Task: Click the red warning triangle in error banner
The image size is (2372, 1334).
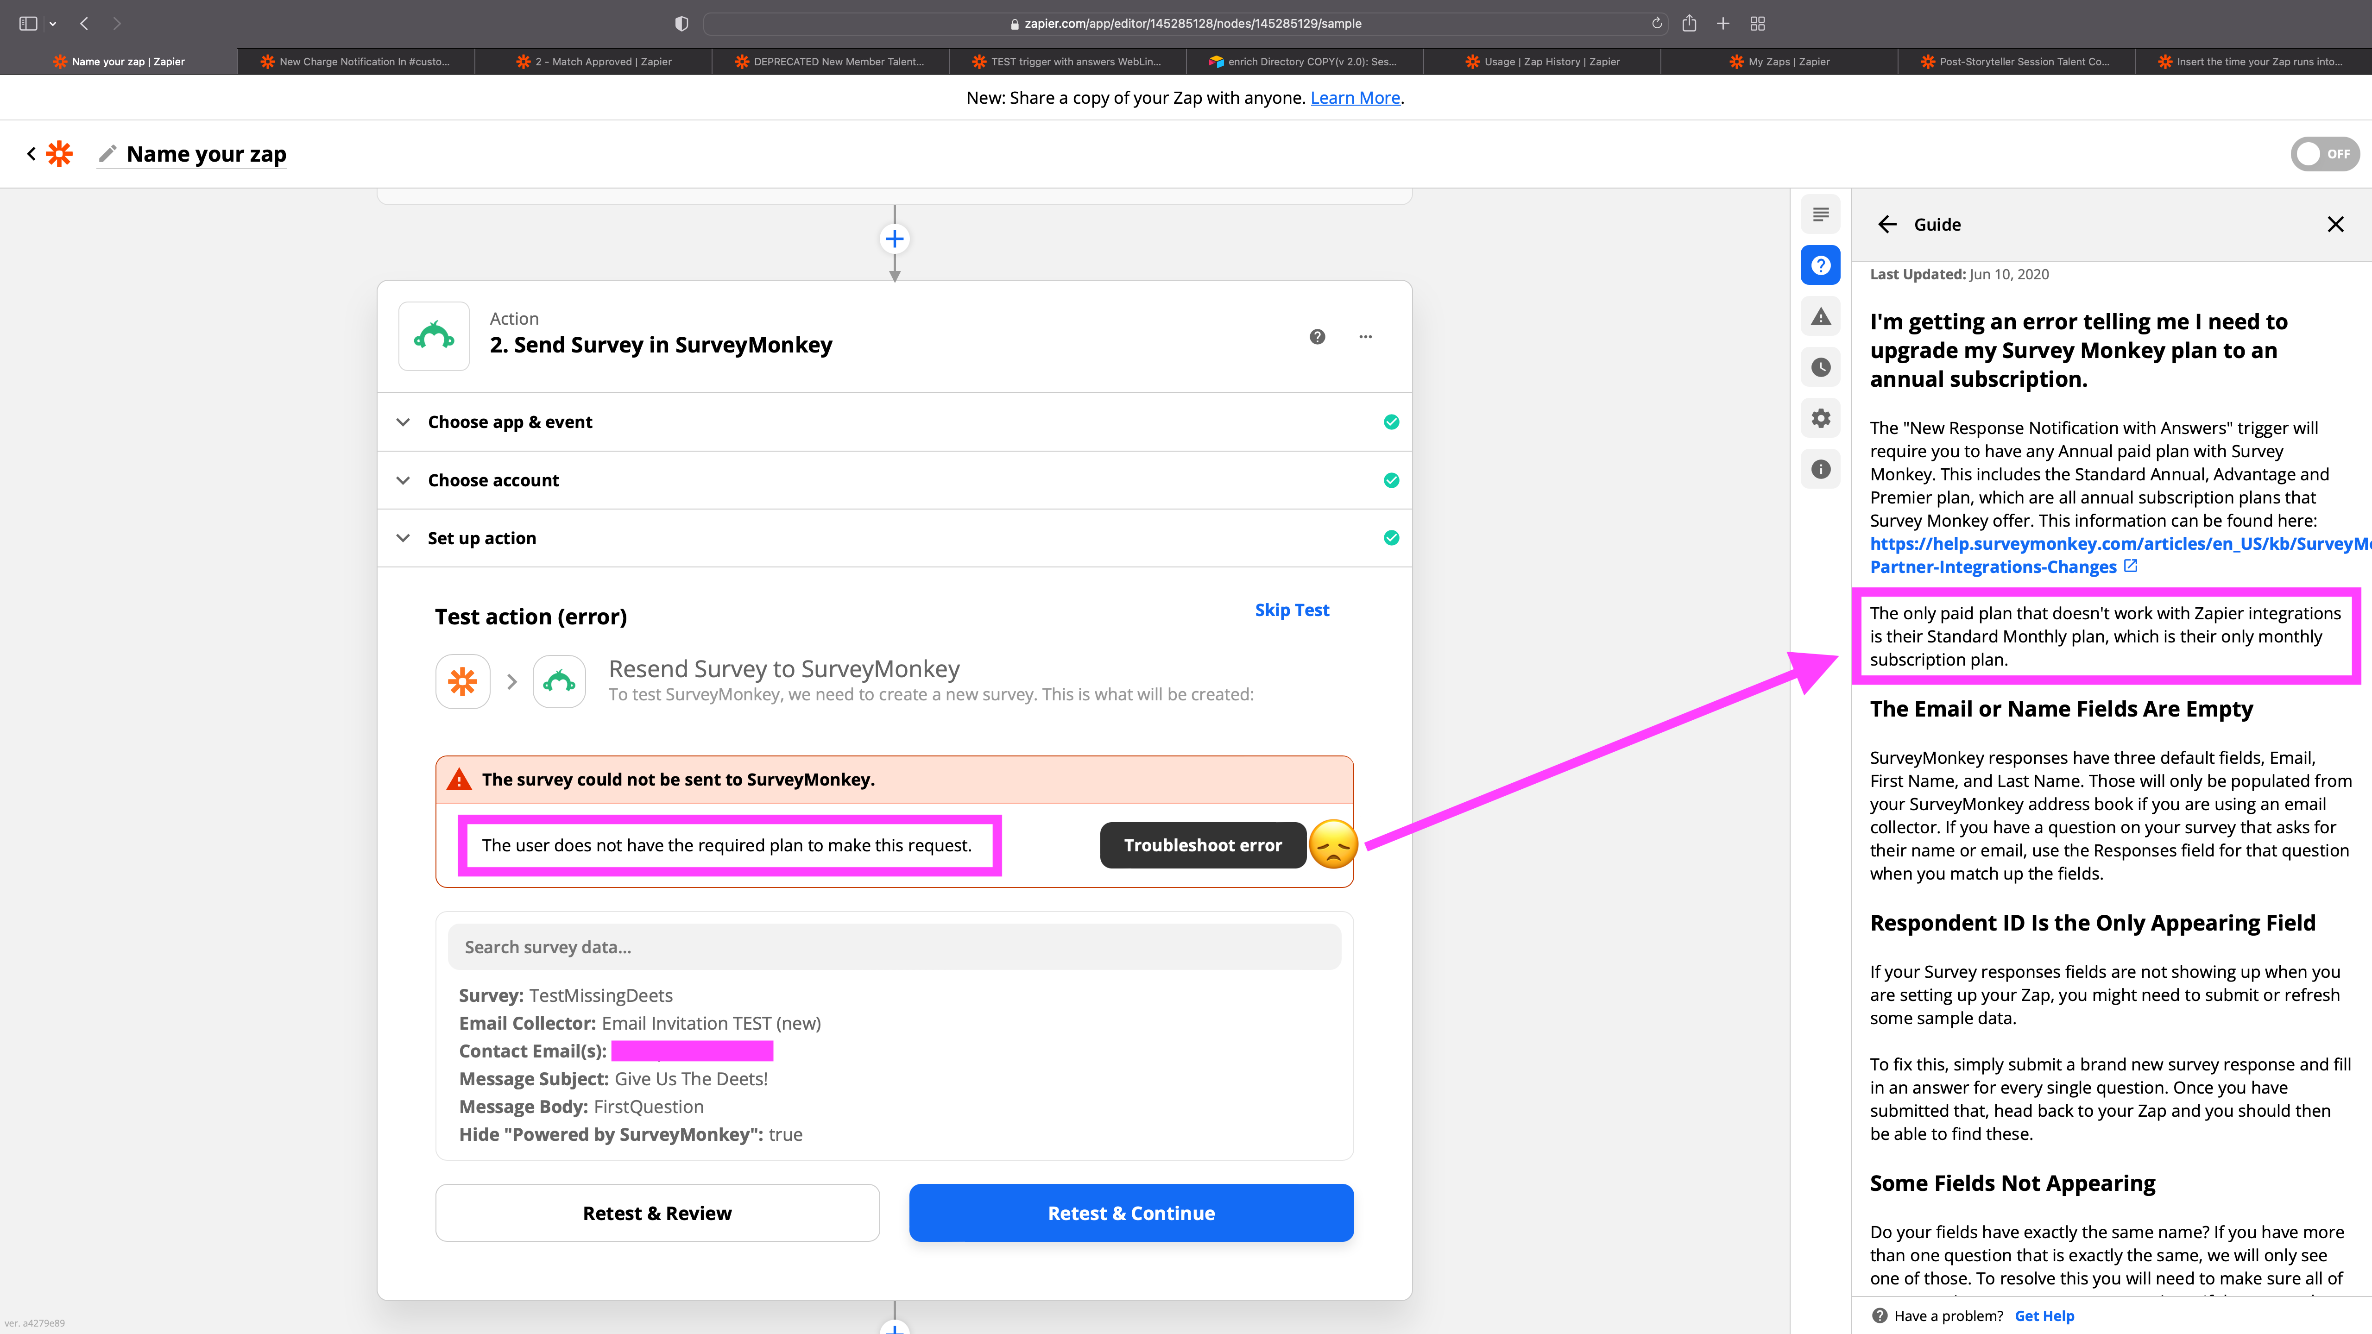Action: coord(459,780)
